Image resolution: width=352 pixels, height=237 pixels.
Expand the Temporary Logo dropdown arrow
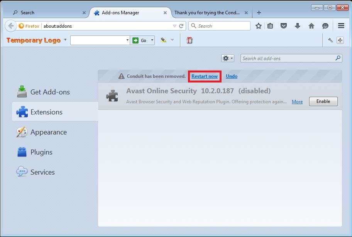click(x=65, y=40)
